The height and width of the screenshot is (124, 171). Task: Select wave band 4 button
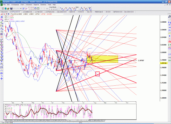pos(53,9)
